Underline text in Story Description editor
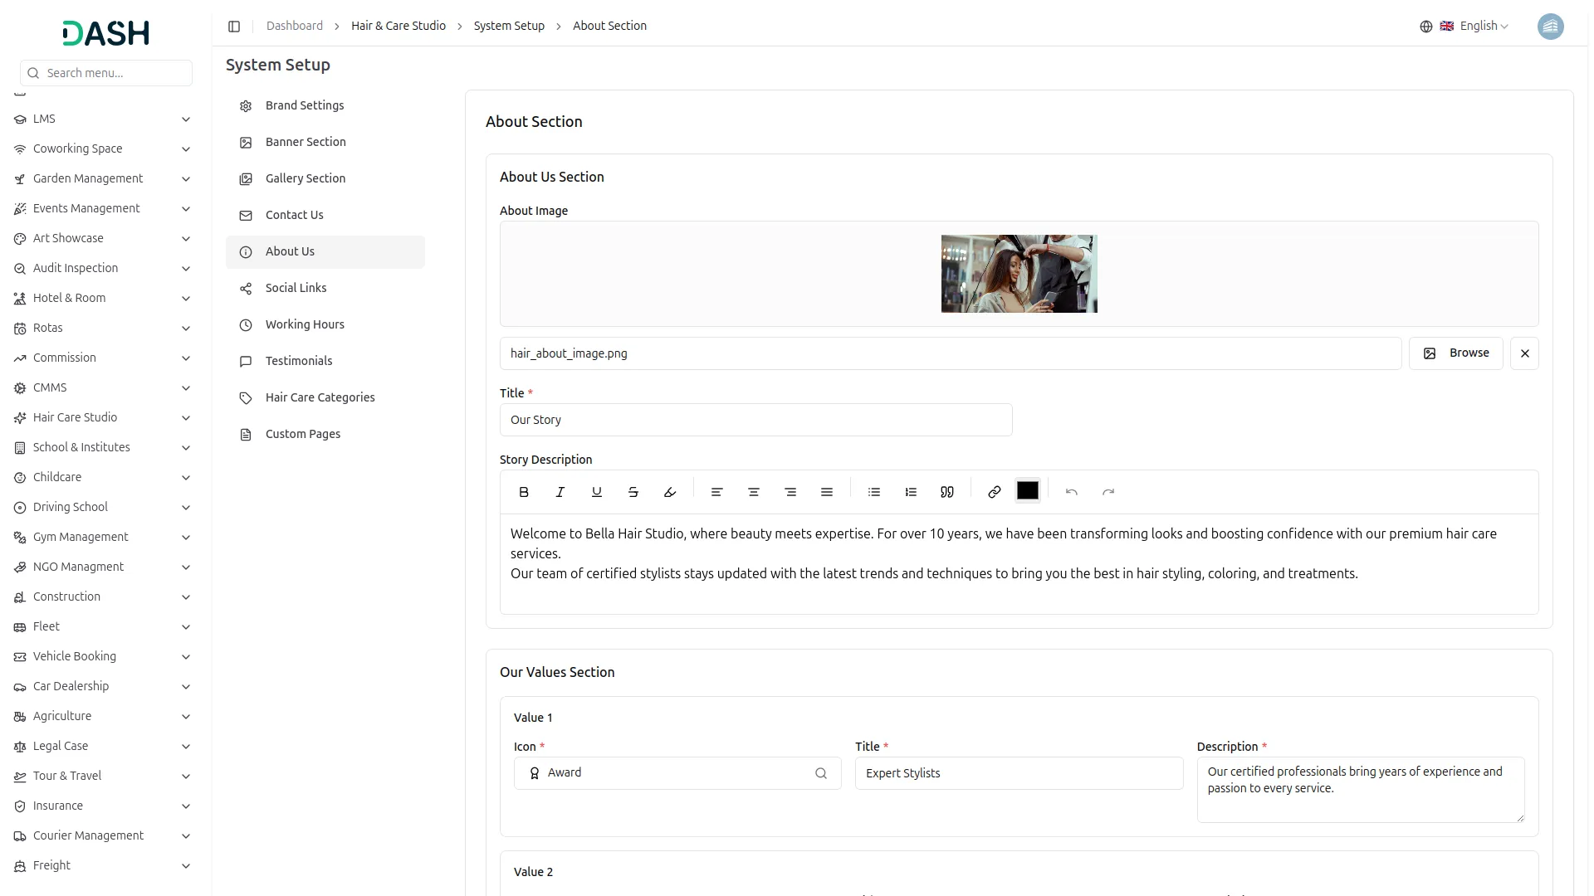This screenshot has height=896, width=1594. (597, 492)
